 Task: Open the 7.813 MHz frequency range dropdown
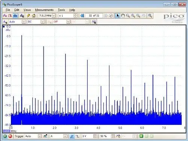(54, 16)
